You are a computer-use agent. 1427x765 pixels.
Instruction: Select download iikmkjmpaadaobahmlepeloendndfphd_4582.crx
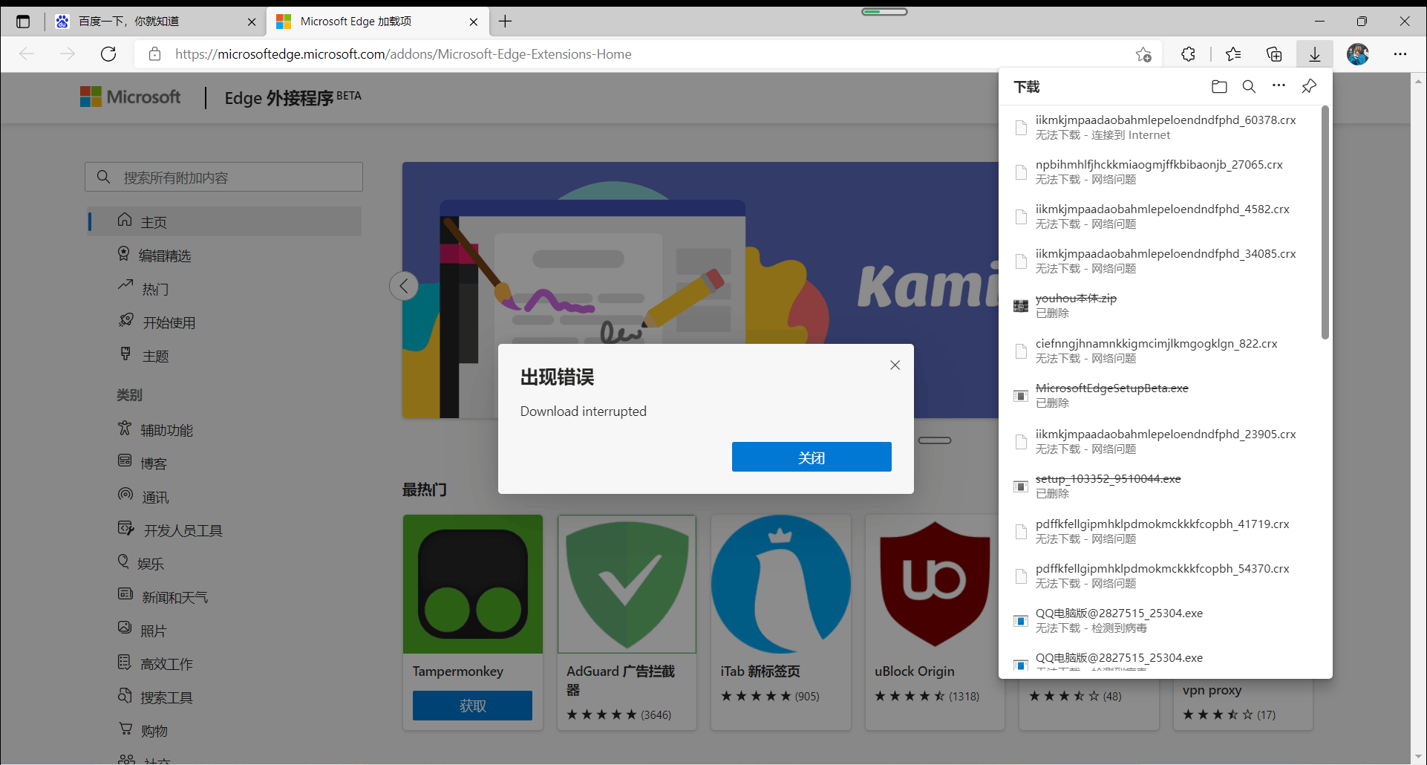pyautogui.click(x=1160, y=216)
